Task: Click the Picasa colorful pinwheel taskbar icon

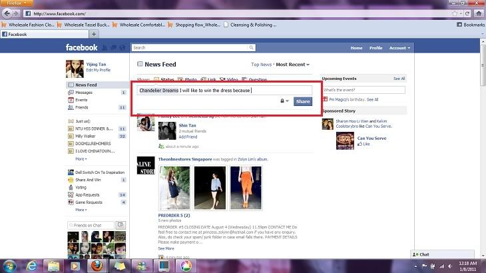Action: pos(185,266)
